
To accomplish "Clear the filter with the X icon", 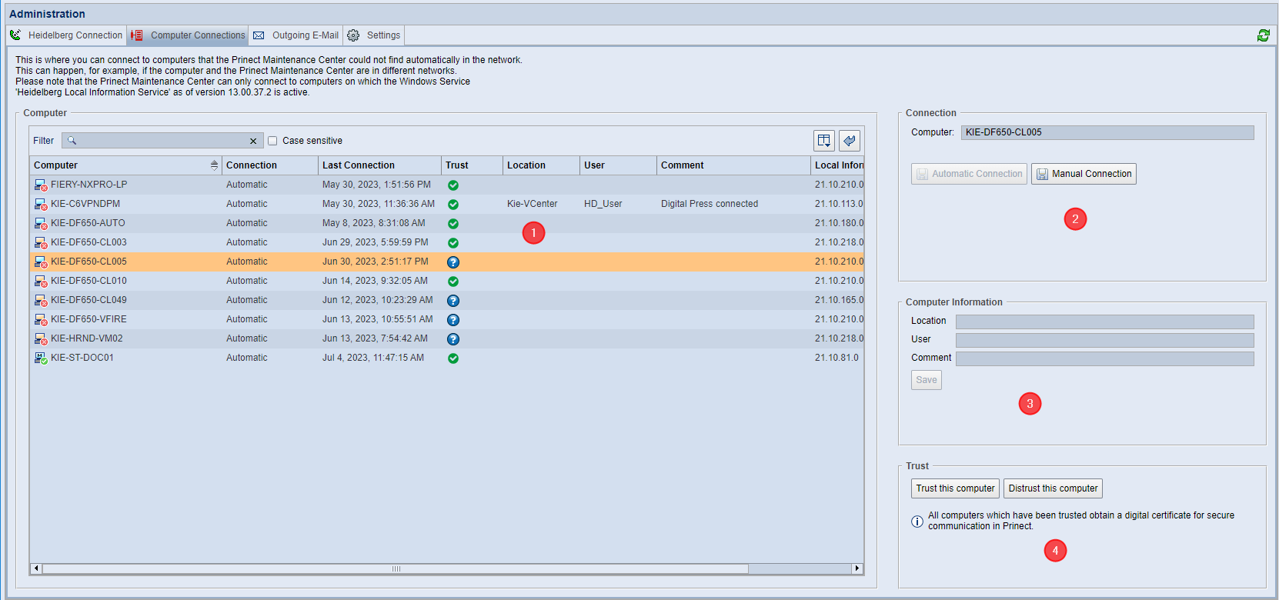I will click(253, 141).
